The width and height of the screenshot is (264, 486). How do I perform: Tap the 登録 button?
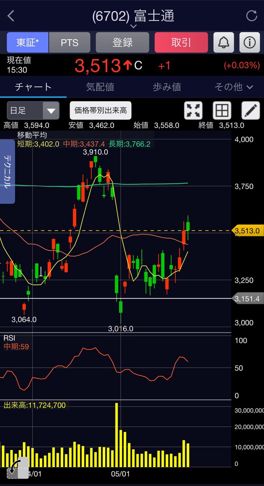click(122, 43)
